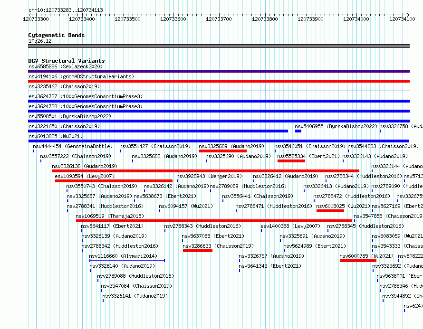The image size is (423, 329).
Task: Select the red nsv3325689 variant bar
Action: click(223, 151)
